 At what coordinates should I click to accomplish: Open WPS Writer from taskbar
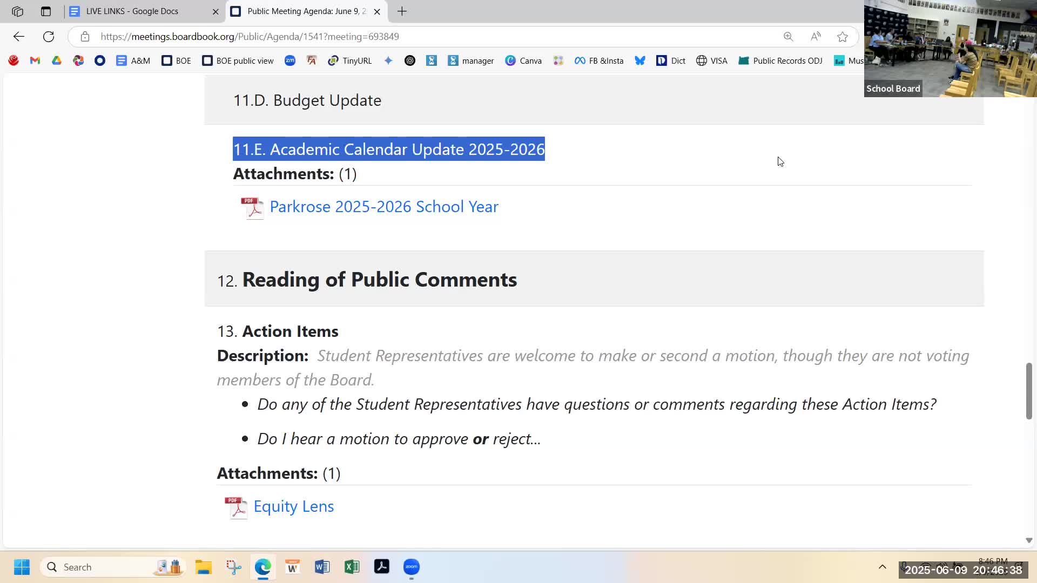pyautogui.click(x=293, y=567)
